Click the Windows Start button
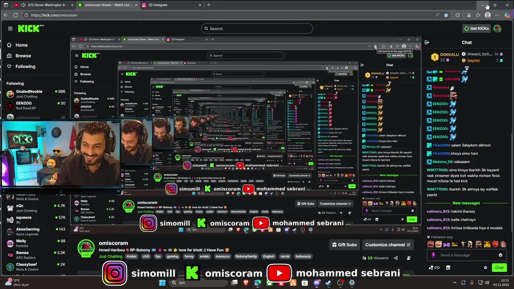 click(x=162, y=283)
